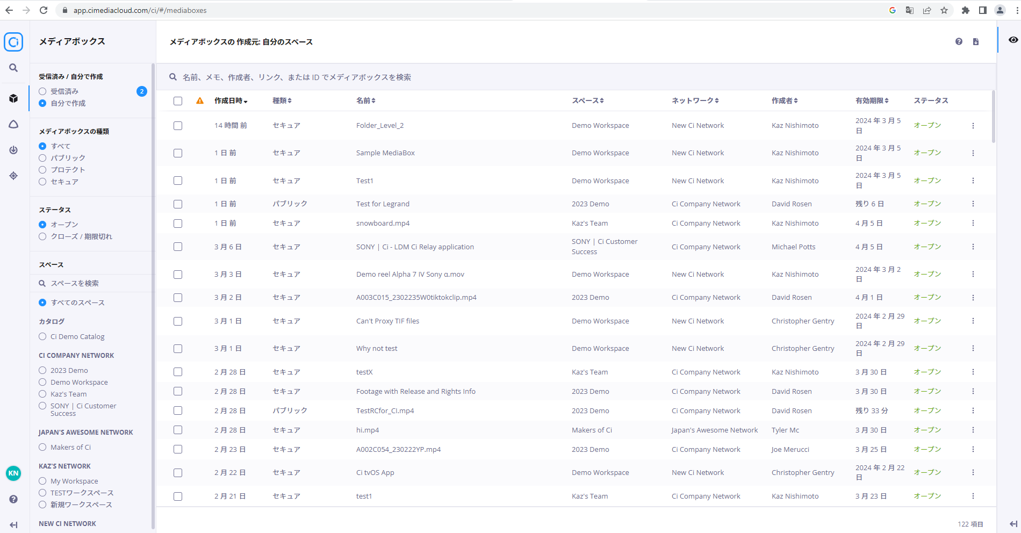1021x533 pixels.
Task: Open browser extensions puzzle icon
Action: pos(966,10)
